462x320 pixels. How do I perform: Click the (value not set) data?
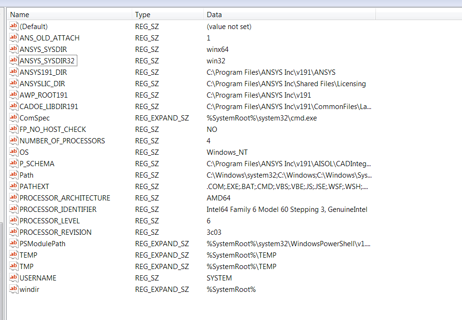point(229,27)
